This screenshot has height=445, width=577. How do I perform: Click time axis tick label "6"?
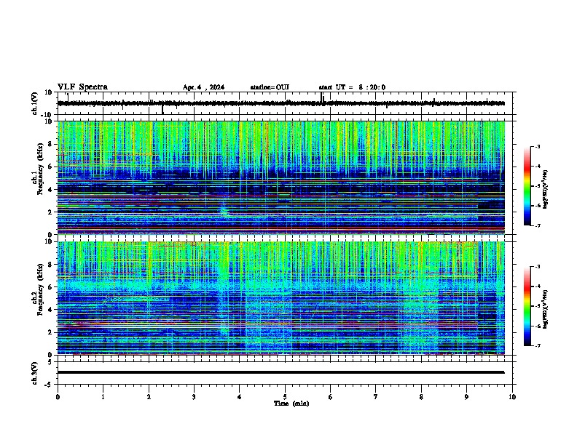pos(330,396)
